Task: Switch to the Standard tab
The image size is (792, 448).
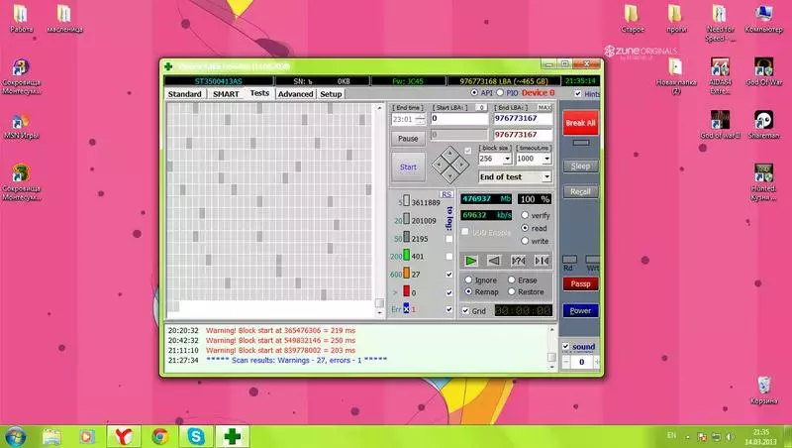Action: point(185,94)
